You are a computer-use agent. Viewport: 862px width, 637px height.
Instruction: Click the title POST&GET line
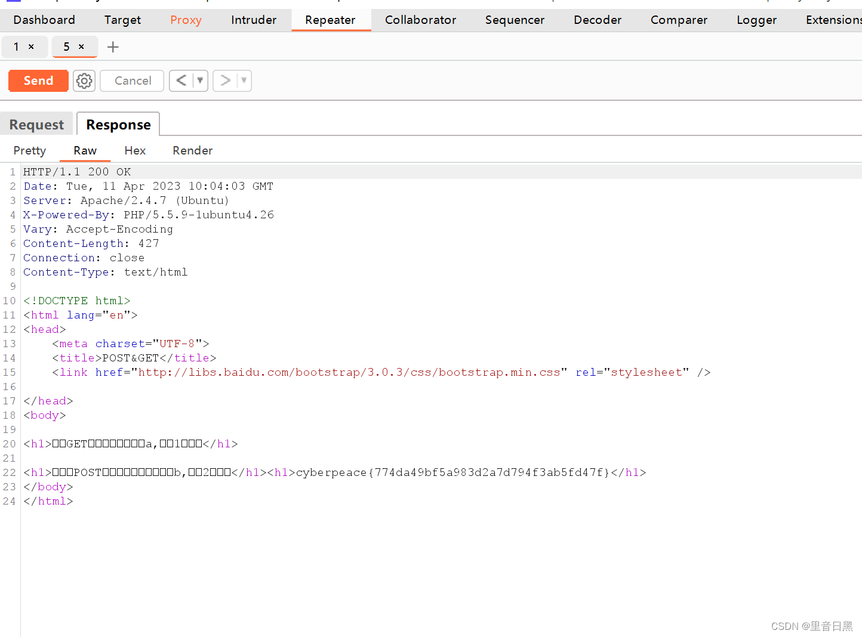point(134,358)
